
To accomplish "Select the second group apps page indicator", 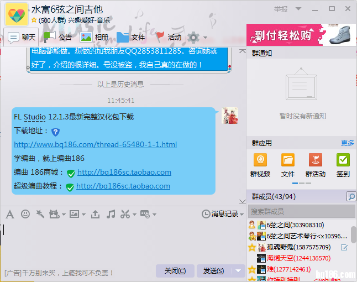I will (302, 183).
